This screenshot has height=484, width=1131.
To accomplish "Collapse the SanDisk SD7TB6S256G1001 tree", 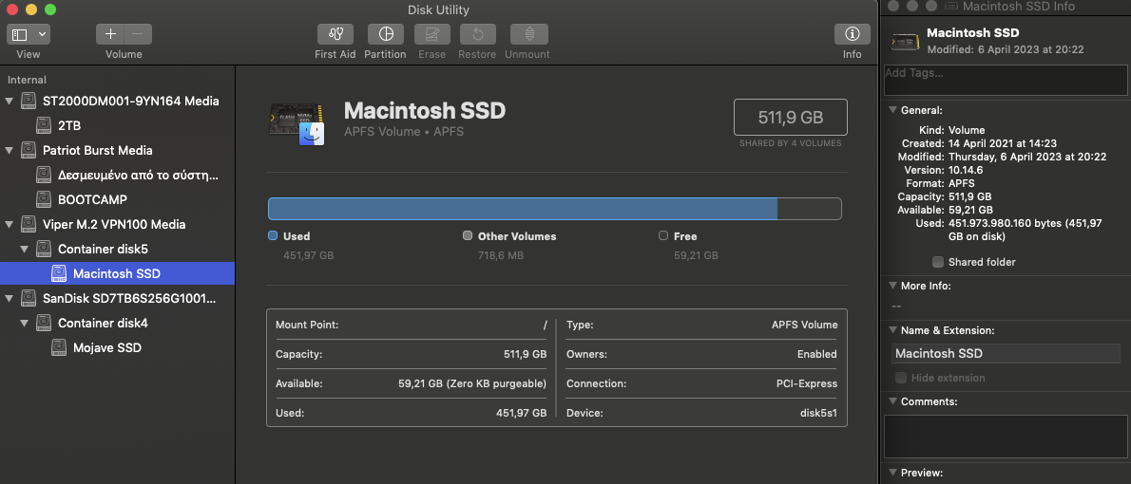I will pos(9,298).
